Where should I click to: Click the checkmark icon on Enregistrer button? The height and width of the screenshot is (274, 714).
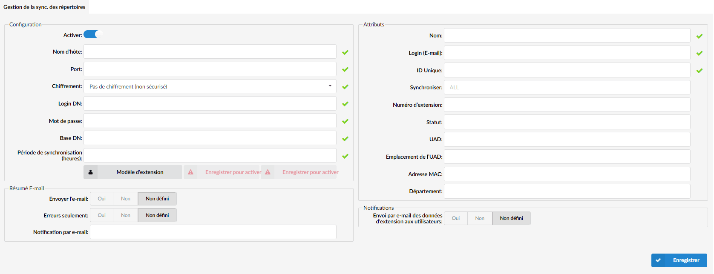click(x=658, y=260)
